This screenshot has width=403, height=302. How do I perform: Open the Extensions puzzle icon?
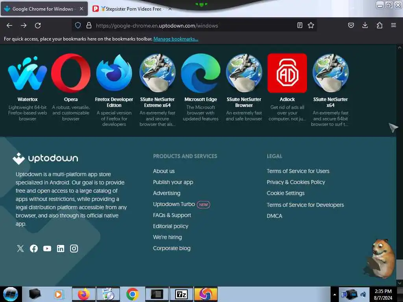(x=379, y=25)
